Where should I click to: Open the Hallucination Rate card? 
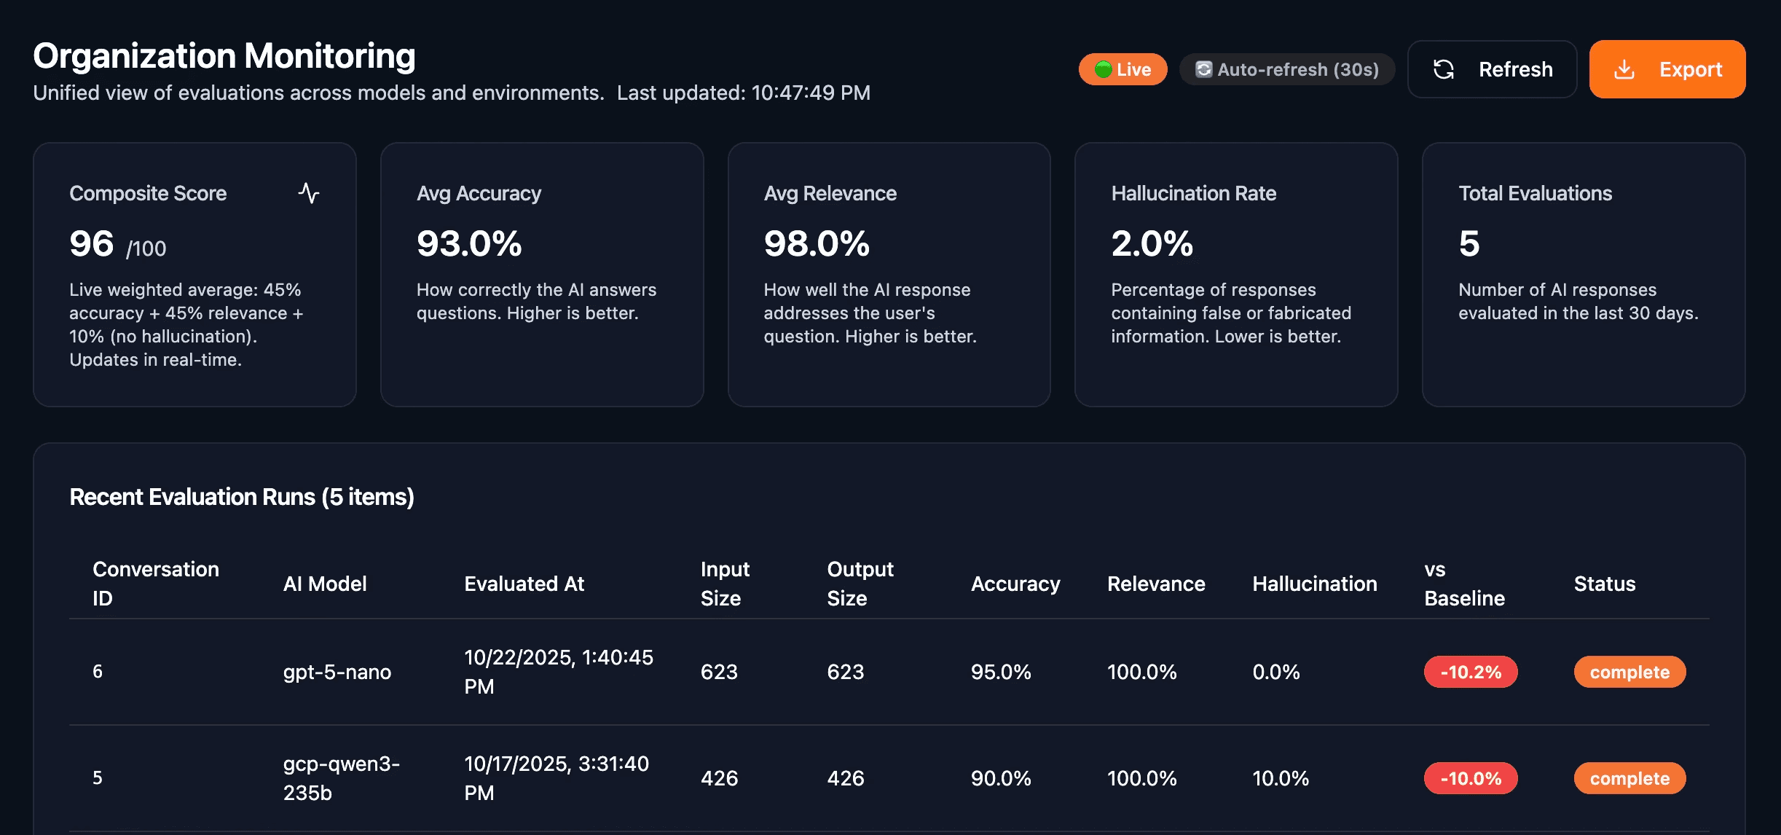tap(1235, 274)
